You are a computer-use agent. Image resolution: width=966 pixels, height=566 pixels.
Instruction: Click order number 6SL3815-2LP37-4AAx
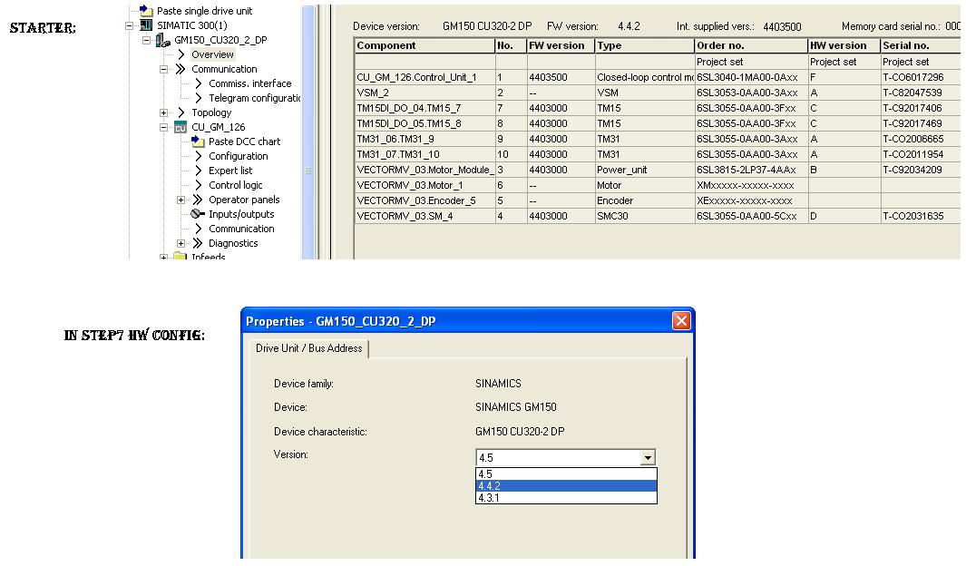[x=746, y=170]
